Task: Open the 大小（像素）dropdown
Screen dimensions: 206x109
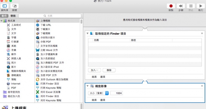Action: (x=98, y=93)
